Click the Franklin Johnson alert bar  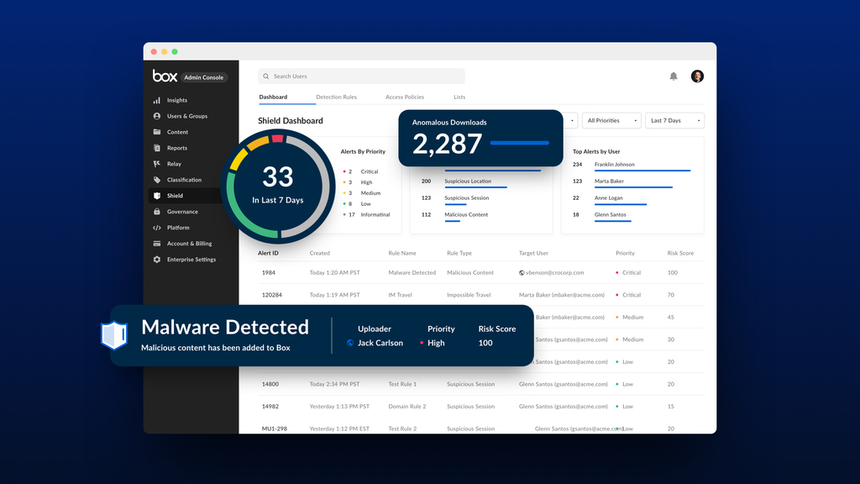(642, 171)
